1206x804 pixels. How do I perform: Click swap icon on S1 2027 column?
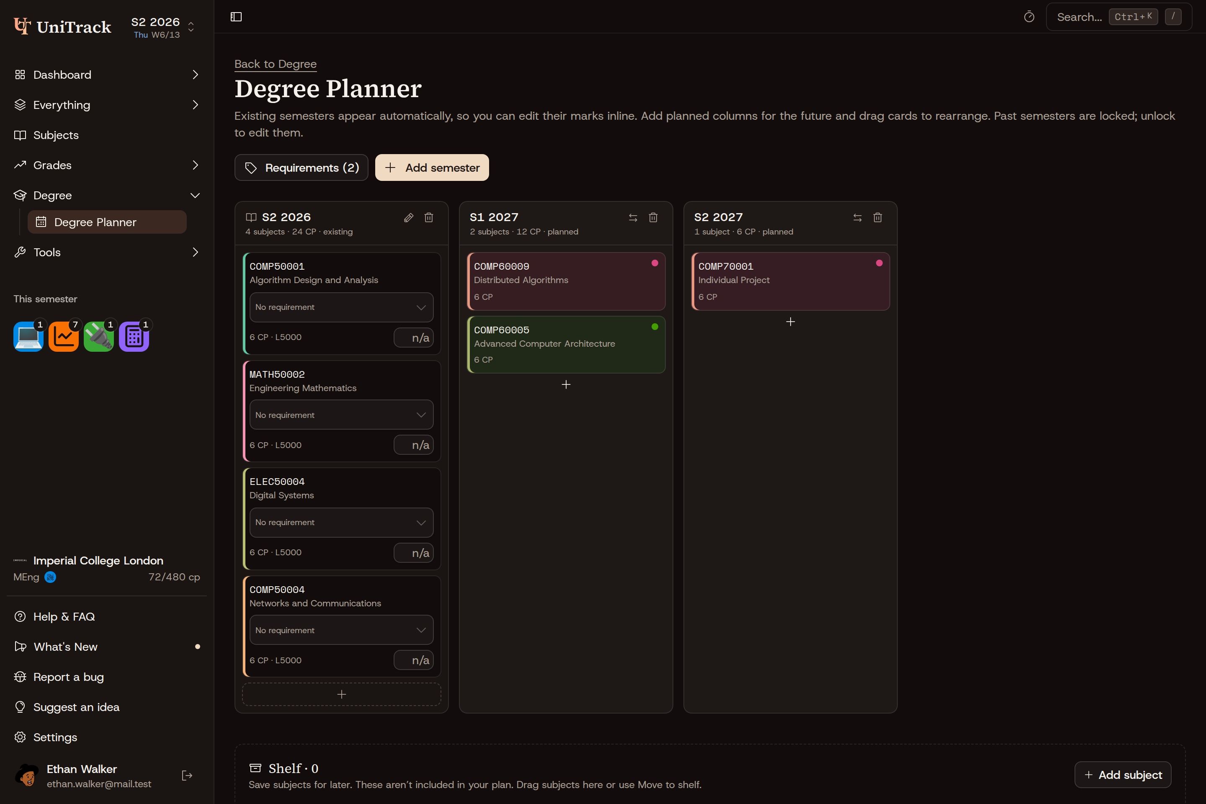[633, 217]
